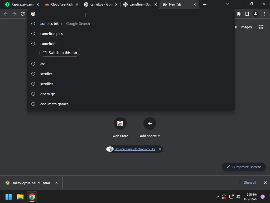270x203 pixels.
Task: Select the scroller suggestion
Action: click(x=131, y=74)
